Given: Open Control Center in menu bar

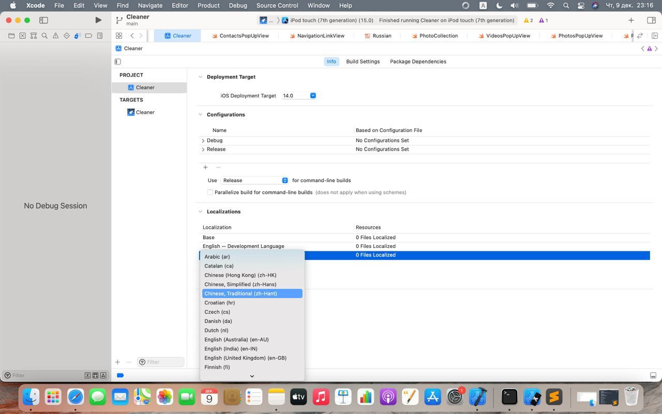Looking at the screenshot, I should pos(581,6).
